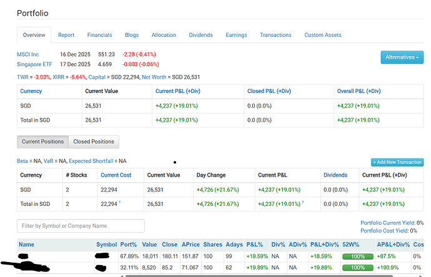This screenshot has height=277, width=431.
Task: Open the Singapore ETF benchmark link
Action: click(x=34, y=64)
